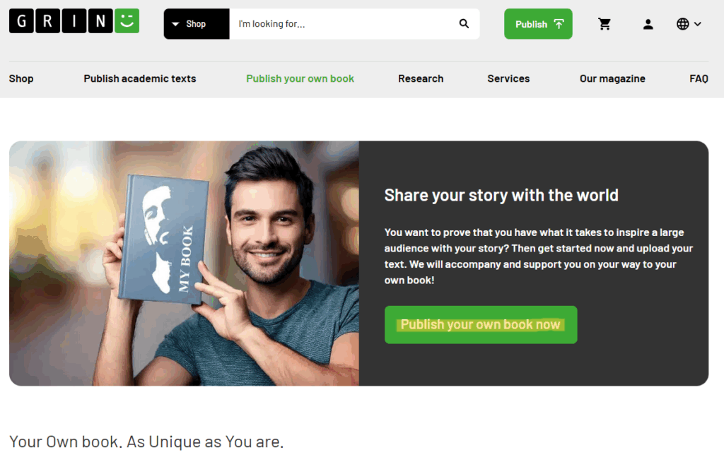Select the Publish your own book tab
724x462 pixels.
click(x=300, y=78)
